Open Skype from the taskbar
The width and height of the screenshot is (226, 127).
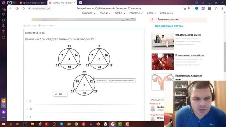tap(62, 124)
